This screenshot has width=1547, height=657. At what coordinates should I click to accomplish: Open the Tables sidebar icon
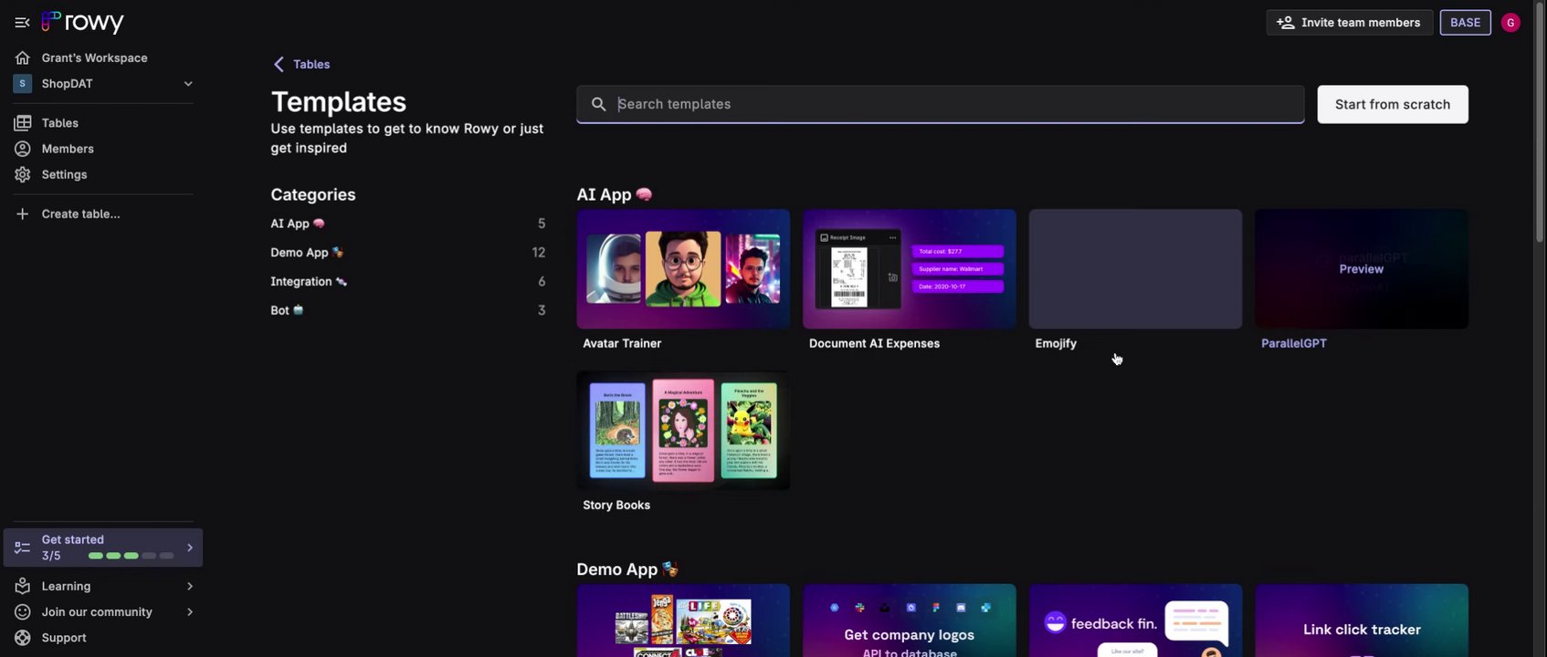[23, 123]
